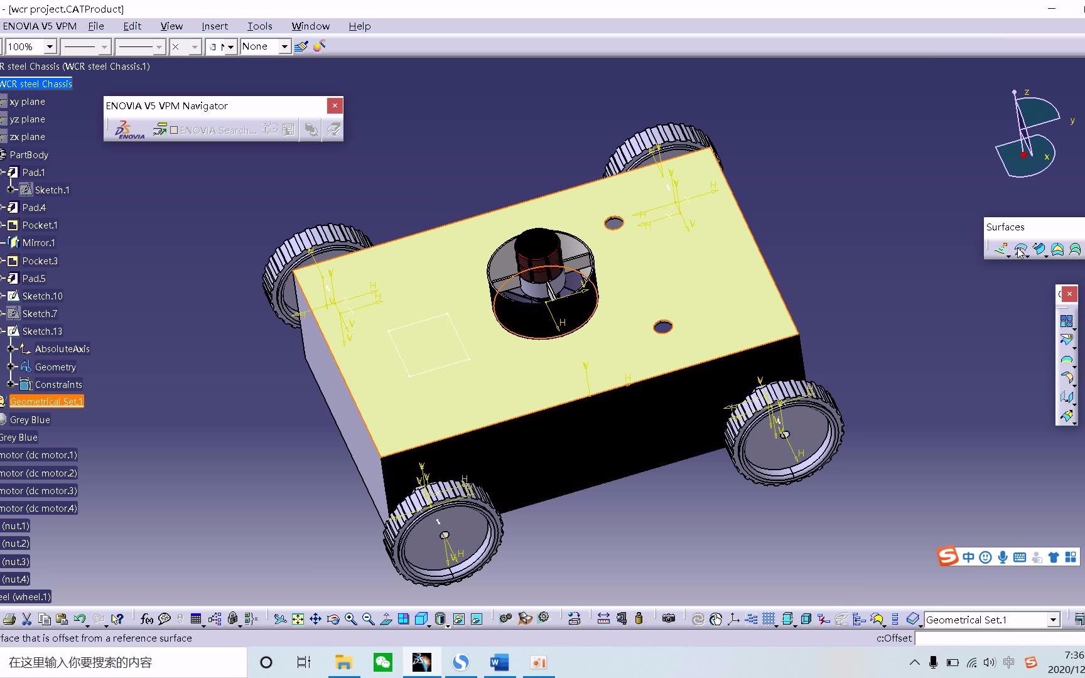Open the None layer dropdown

[284, 46]
